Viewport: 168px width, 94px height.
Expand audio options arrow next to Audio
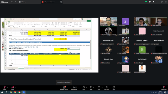pos(7,87)
